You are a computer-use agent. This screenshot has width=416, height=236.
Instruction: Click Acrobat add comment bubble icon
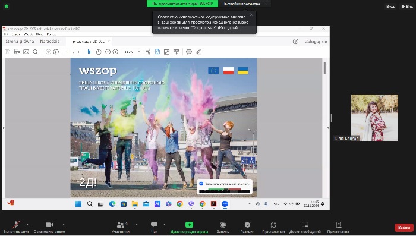point(189,52)
